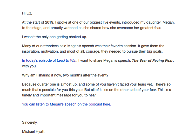Click the 'Michael Hyatt' signature
This screenshot has width=195, height=140.
(33, 131)
